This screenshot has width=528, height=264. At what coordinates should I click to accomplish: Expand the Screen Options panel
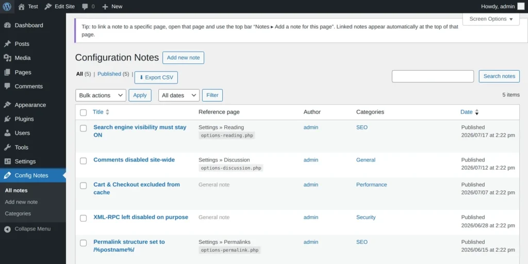point(491,19)
